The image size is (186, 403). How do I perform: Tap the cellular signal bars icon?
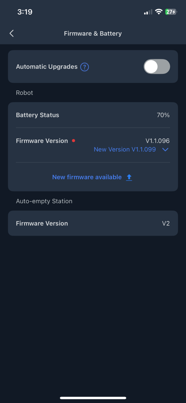(148, 12)
